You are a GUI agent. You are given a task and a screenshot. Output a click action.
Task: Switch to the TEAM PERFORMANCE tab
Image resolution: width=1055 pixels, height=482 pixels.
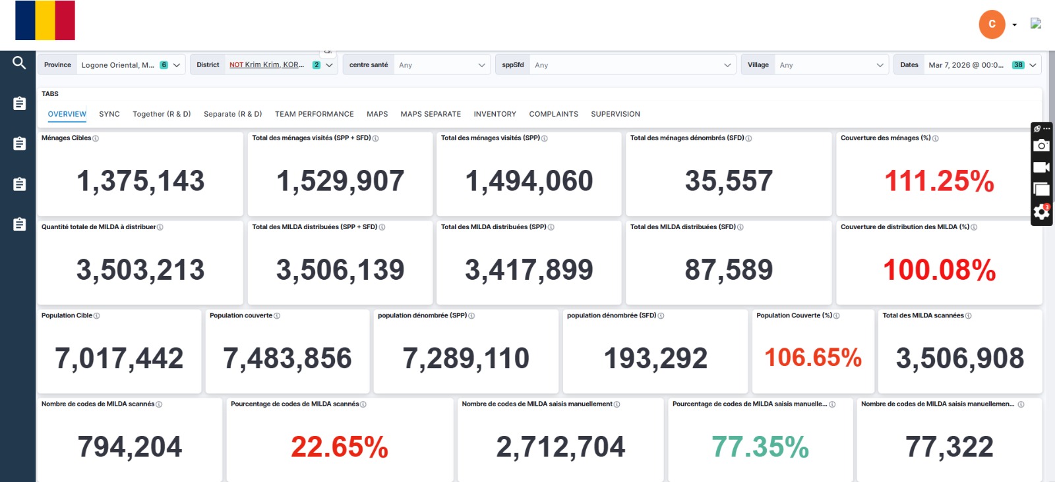[x=314, y=114]
